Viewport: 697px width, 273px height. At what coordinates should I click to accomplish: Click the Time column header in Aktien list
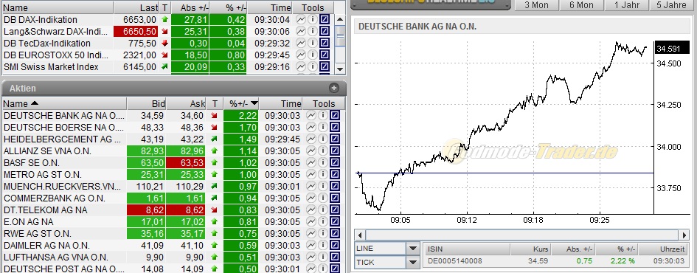(x=281, y=103)
